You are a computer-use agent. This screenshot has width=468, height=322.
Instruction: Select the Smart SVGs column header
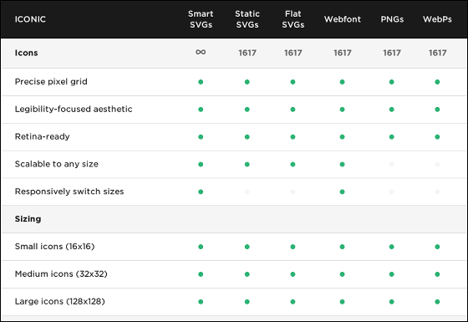201,19
